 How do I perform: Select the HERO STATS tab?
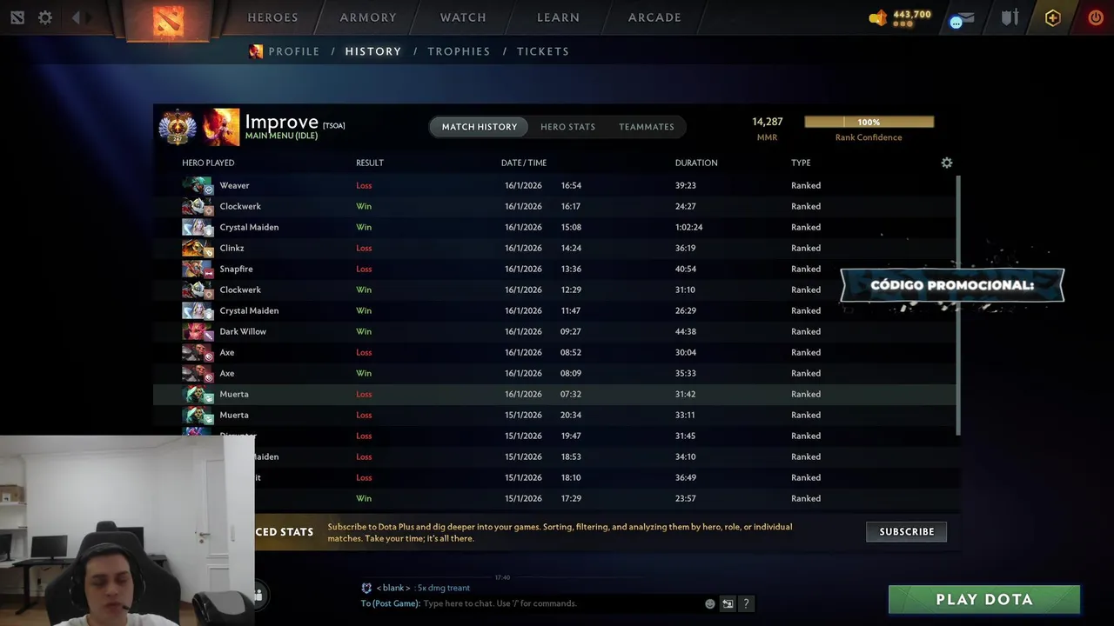pos(567,127)
